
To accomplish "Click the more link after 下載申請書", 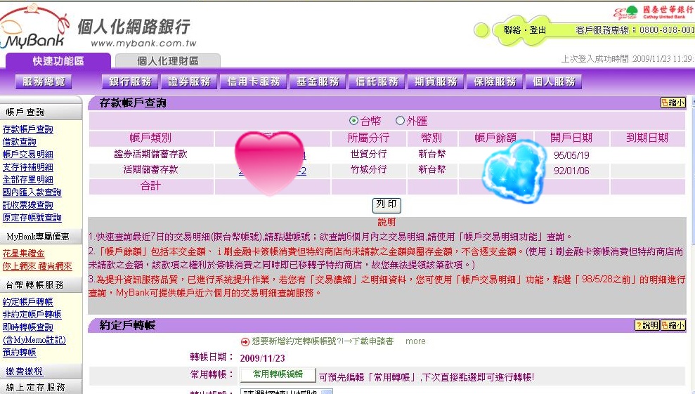I will click(415, 341).
